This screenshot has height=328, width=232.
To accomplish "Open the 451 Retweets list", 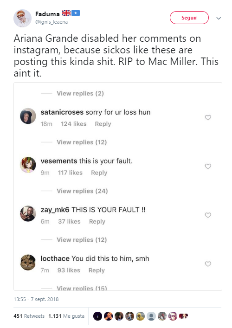I will [29, 316].
